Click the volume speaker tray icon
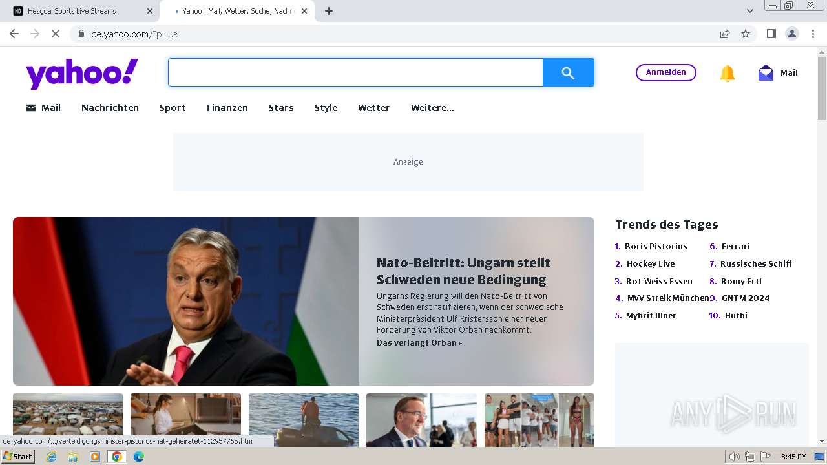Screen dimensions: 827x465 coord(735,457)
